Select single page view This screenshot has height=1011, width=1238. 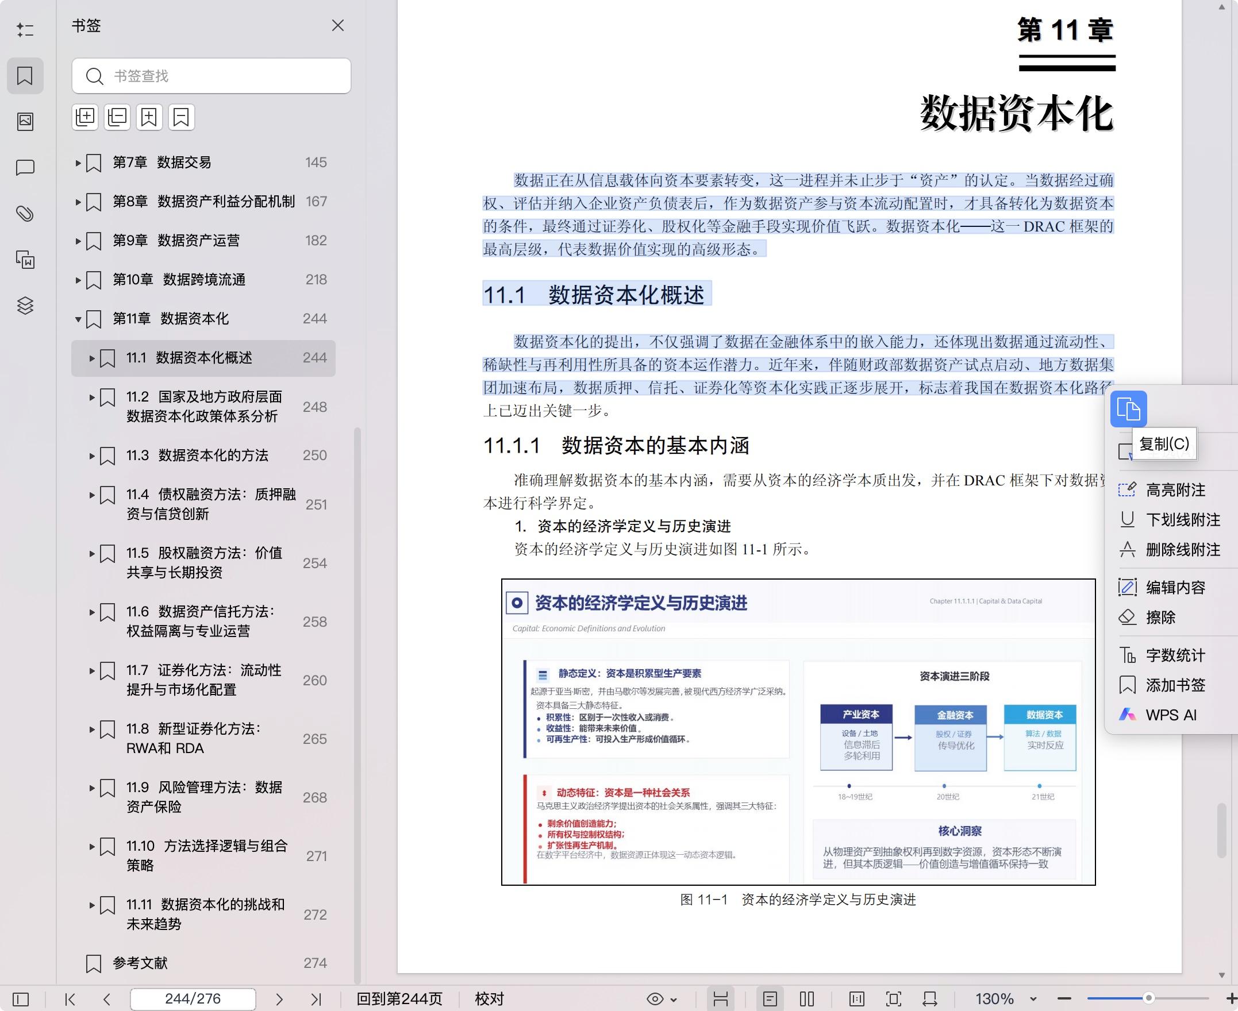point(770,1000)
